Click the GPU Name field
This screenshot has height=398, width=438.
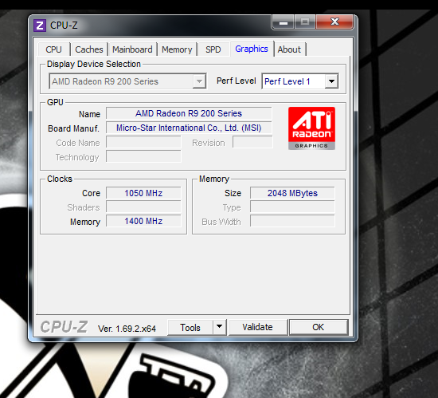(189, 113)
